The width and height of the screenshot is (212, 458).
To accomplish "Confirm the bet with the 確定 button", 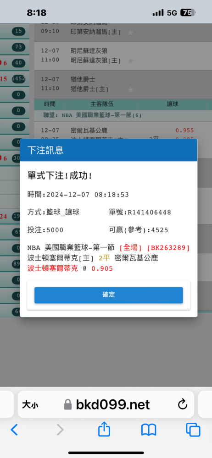I will coord(109,295).
